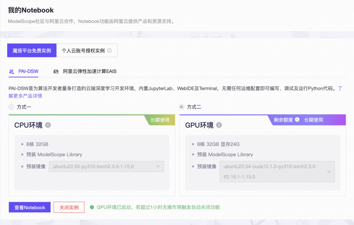Image resolution: width=354 pixels, height=225 pixels.
Task: Click the info icon beside 剩余额度
Action: [297, 119]
